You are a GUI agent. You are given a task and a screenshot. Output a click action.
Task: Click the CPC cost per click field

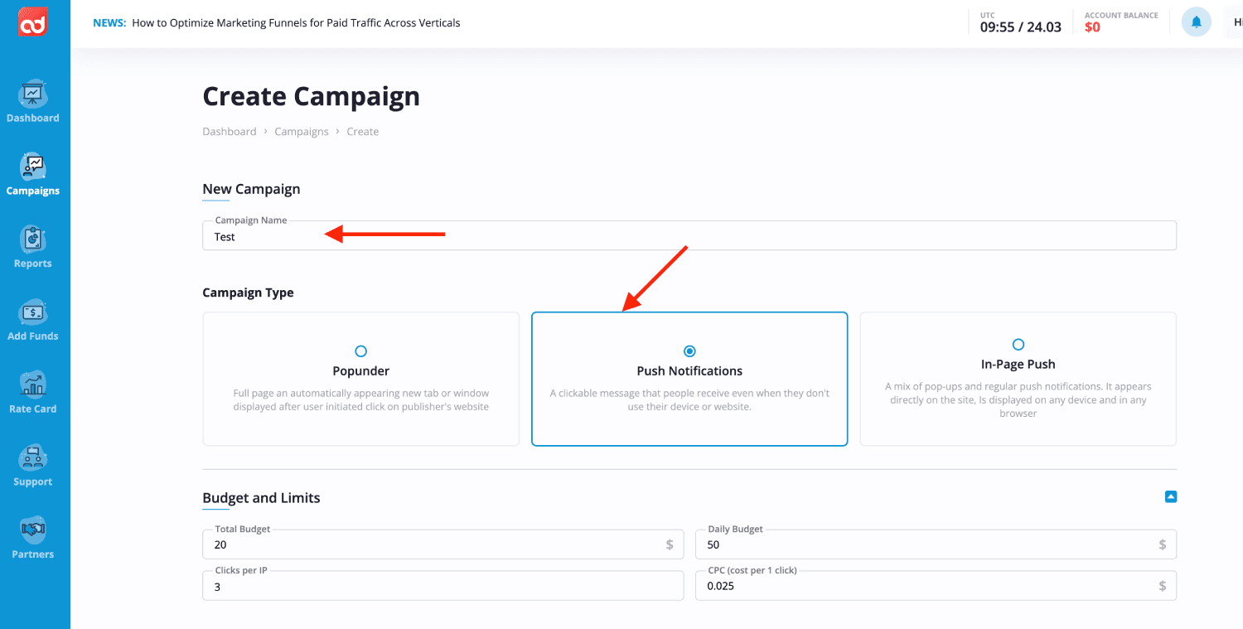[x=936, y=586]
